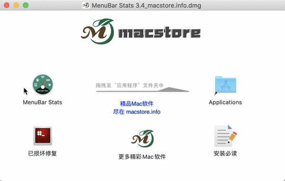Screen dimensions: 285x181
Task: Click the 精品Mac软件 blue text
Action: pos(137,104)
